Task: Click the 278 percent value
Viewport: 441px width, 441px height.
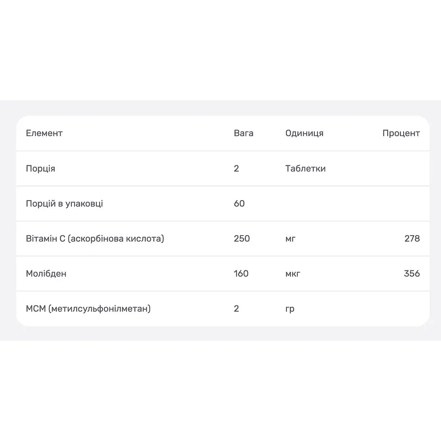Action: point(412,239)
